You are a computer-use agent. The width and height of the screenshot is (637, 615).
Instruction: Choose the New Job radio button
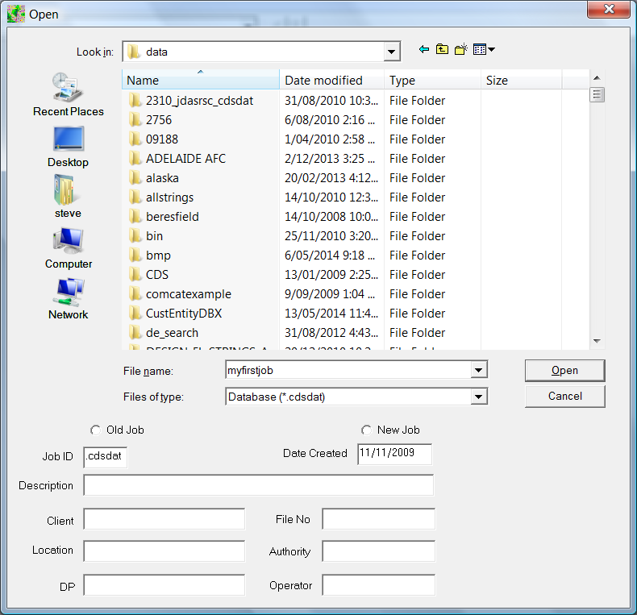pyautogui.click(x=367, y=430)
